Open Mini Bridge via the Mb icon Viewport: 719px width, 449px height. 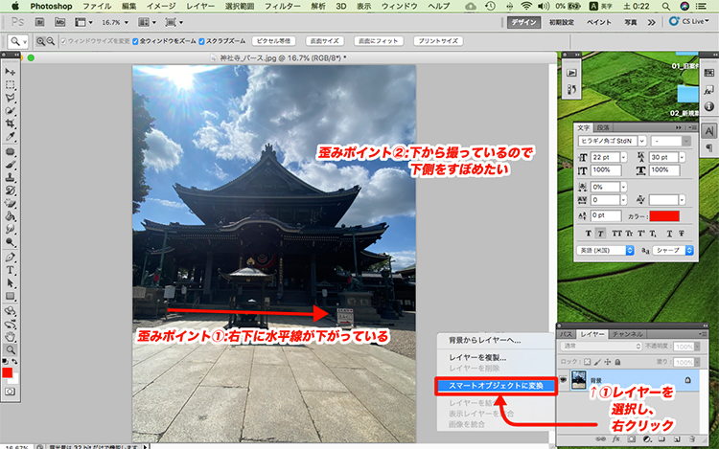click(x=59, y=22)
